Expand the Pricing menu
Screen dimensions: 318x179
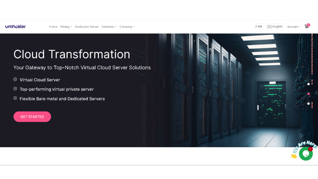(66, 27)
